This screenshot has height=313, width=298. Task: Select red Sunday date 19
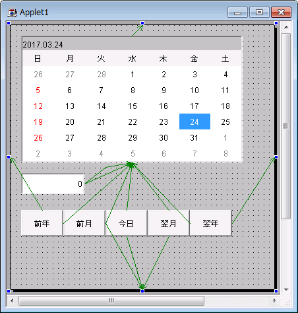[x=38, y=122]
